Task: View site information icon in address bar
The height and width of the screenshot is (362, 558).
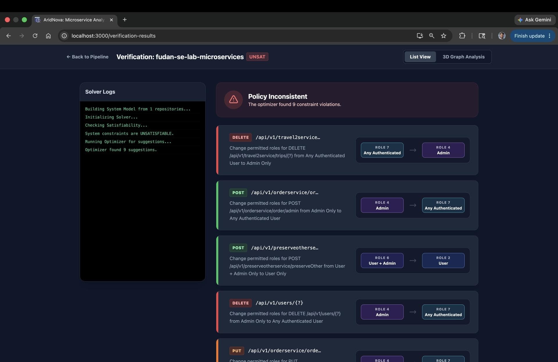Action: (x=64, y=36)
